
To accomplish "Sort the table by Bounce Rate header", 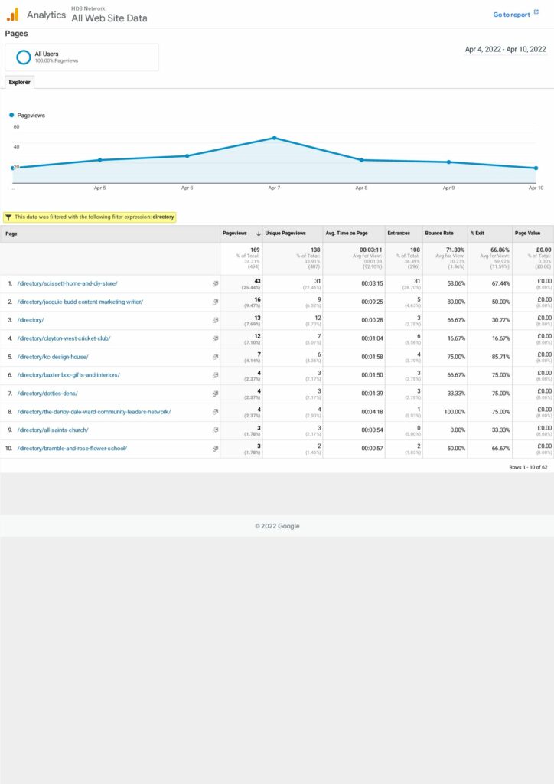I will 438,234.
